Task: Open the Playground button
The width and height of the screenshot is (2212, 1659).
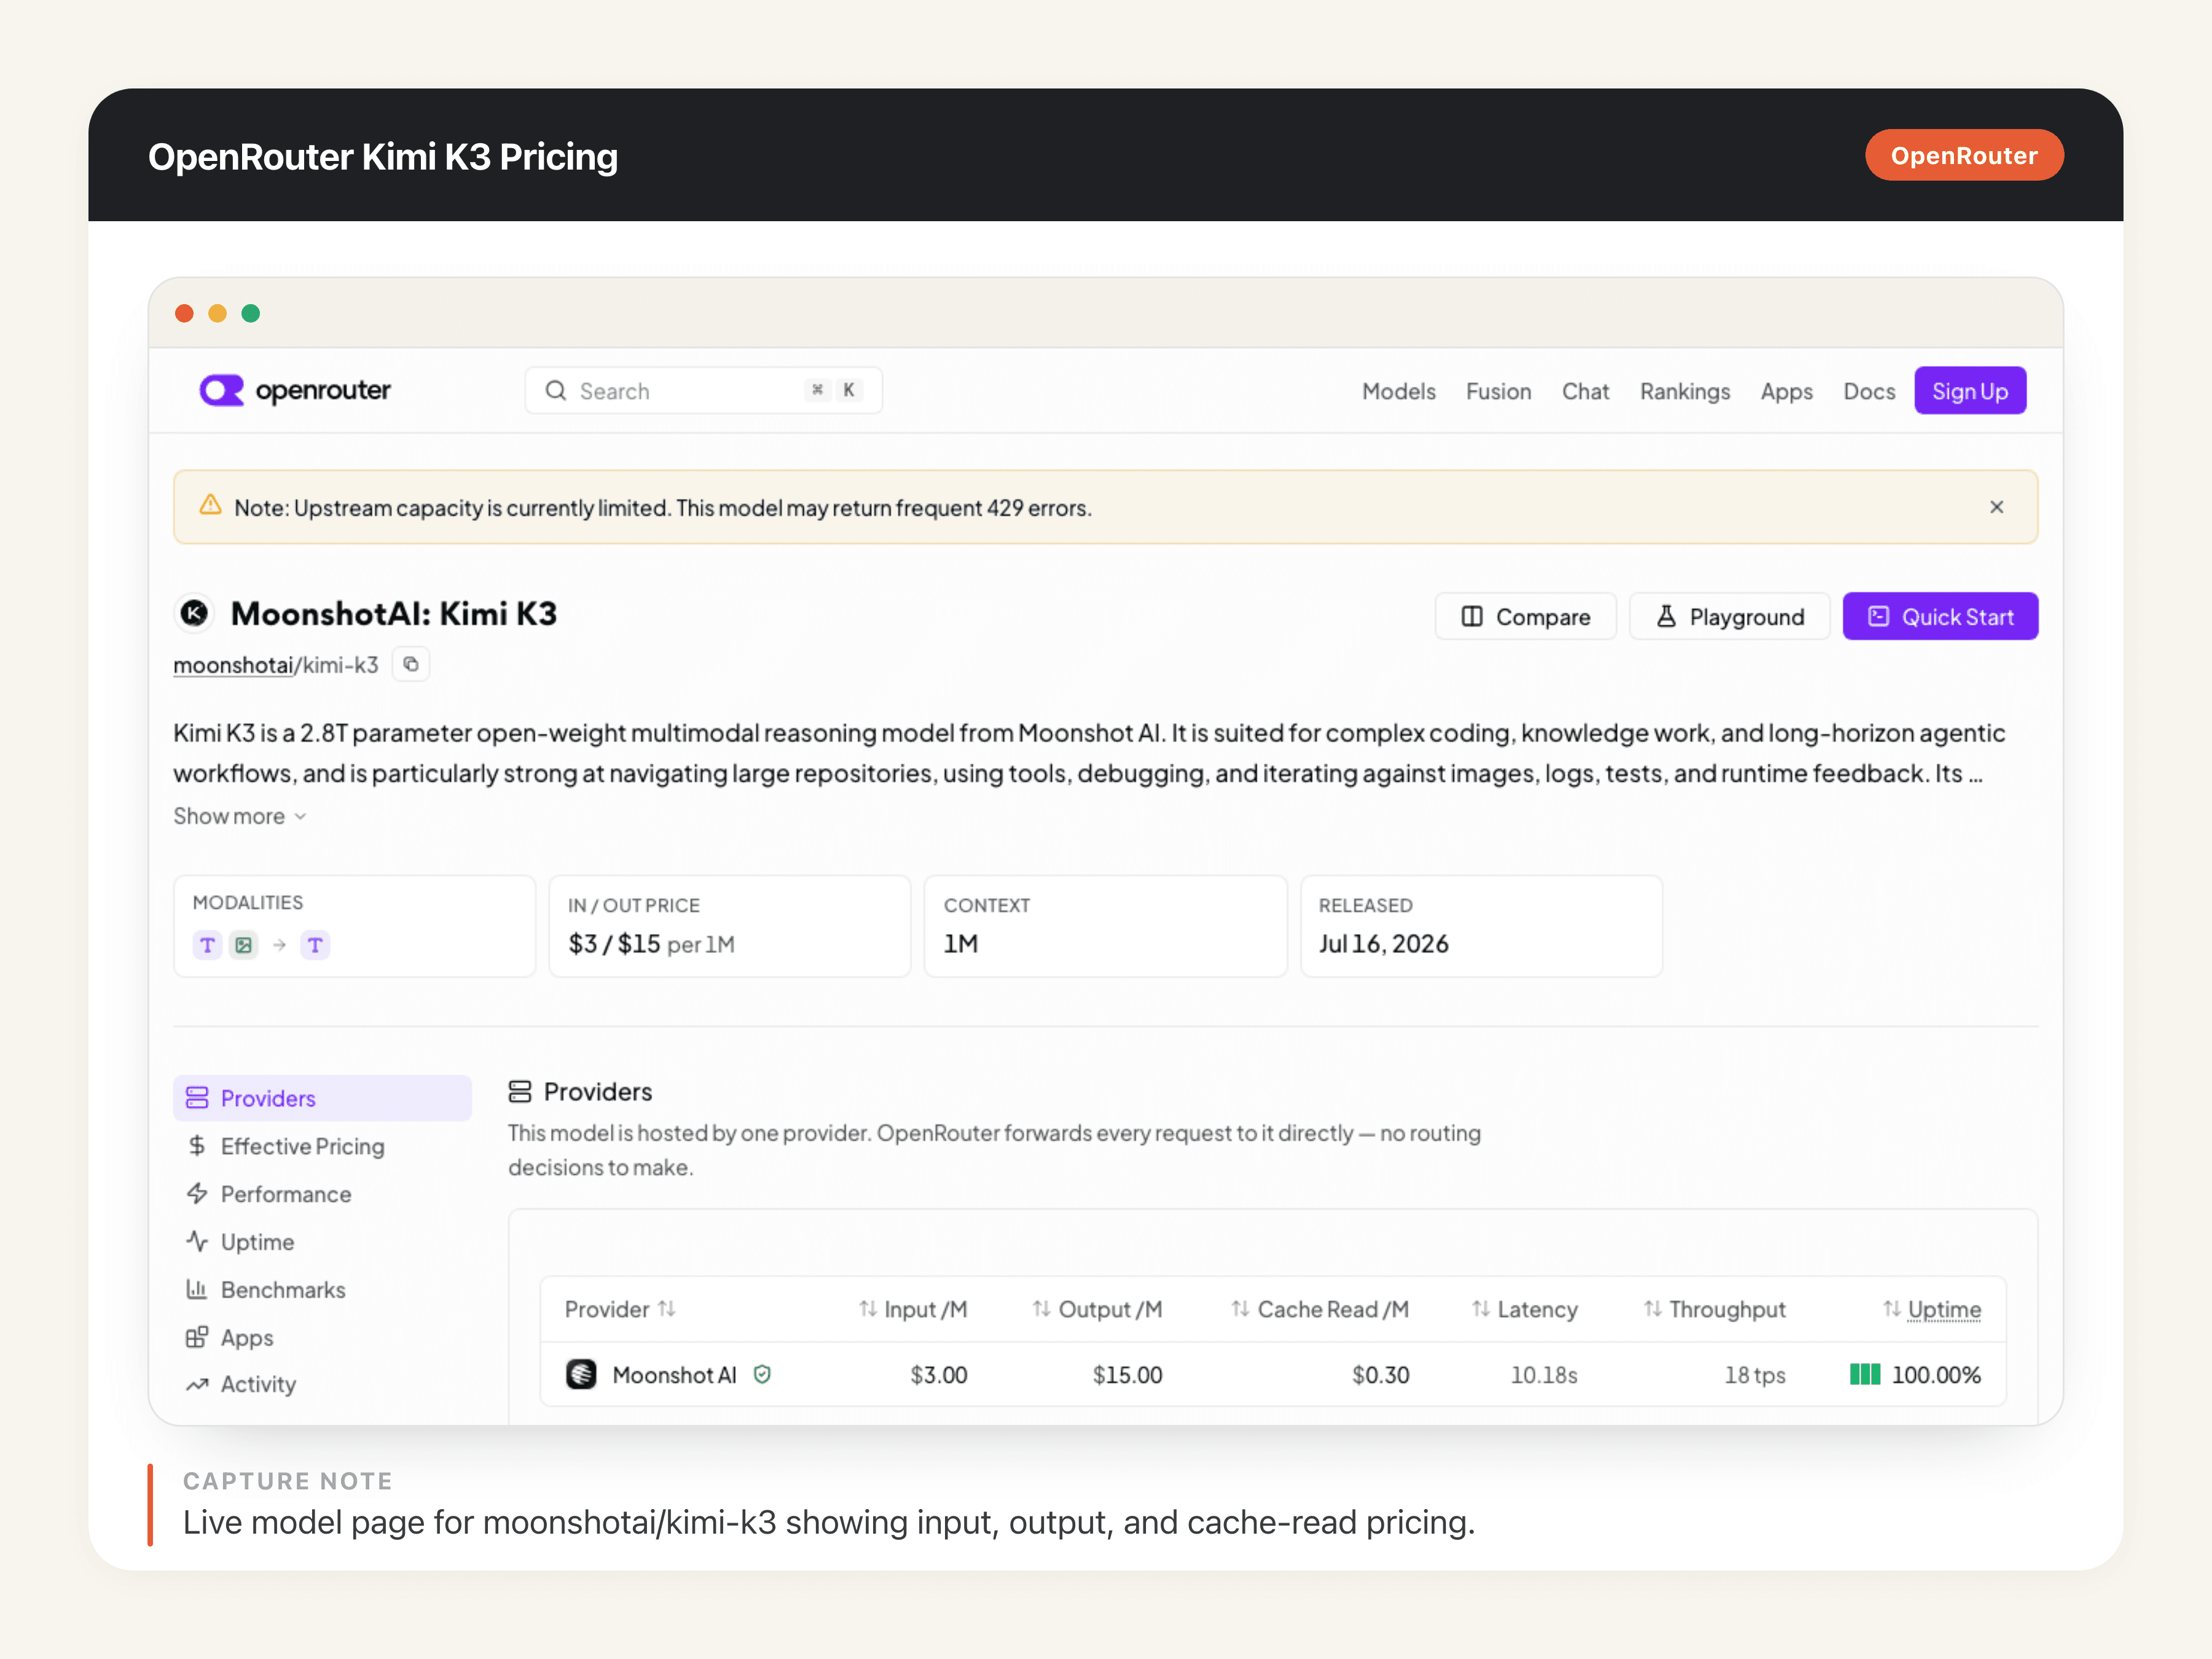Action: [1729, 616]
